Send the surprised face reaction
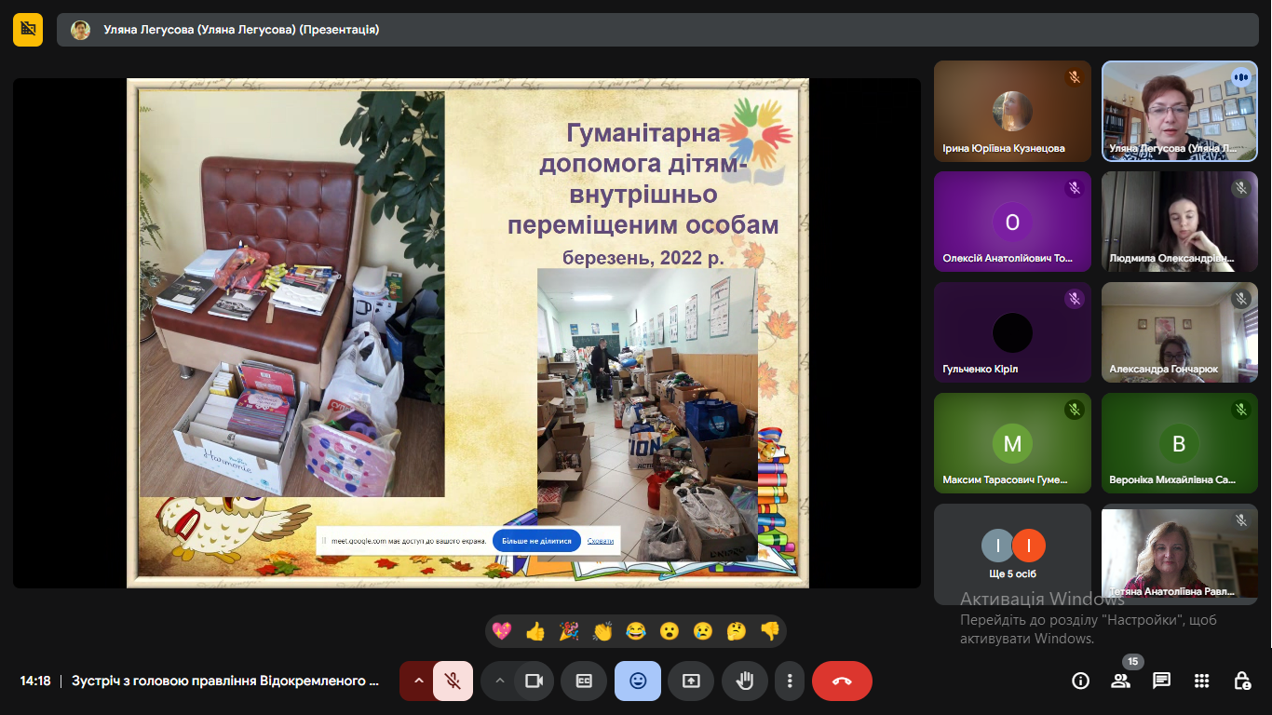This screenshot has width=1272, height=715. [x=670, y=631]
